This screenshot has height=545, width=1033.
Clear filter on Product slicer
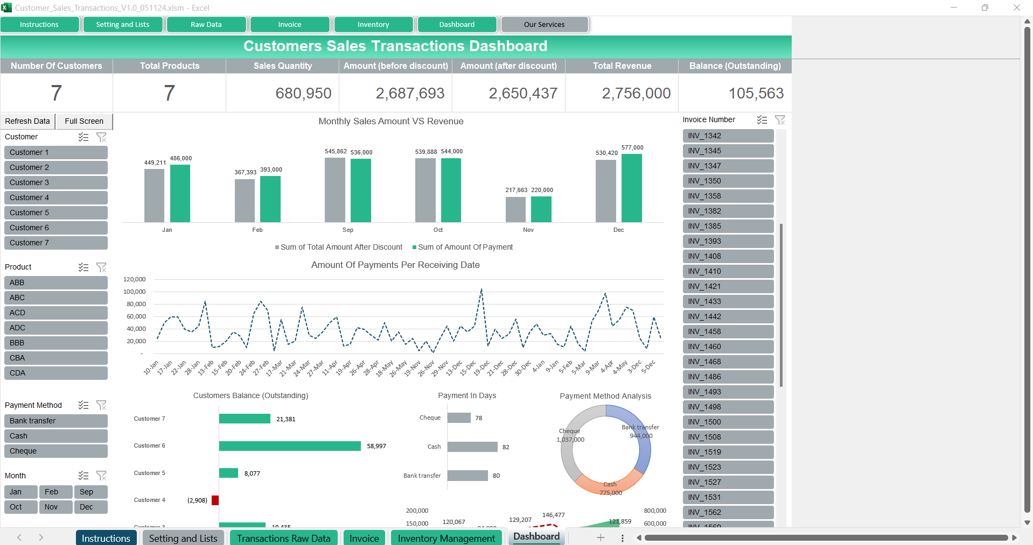coord(101,267)
